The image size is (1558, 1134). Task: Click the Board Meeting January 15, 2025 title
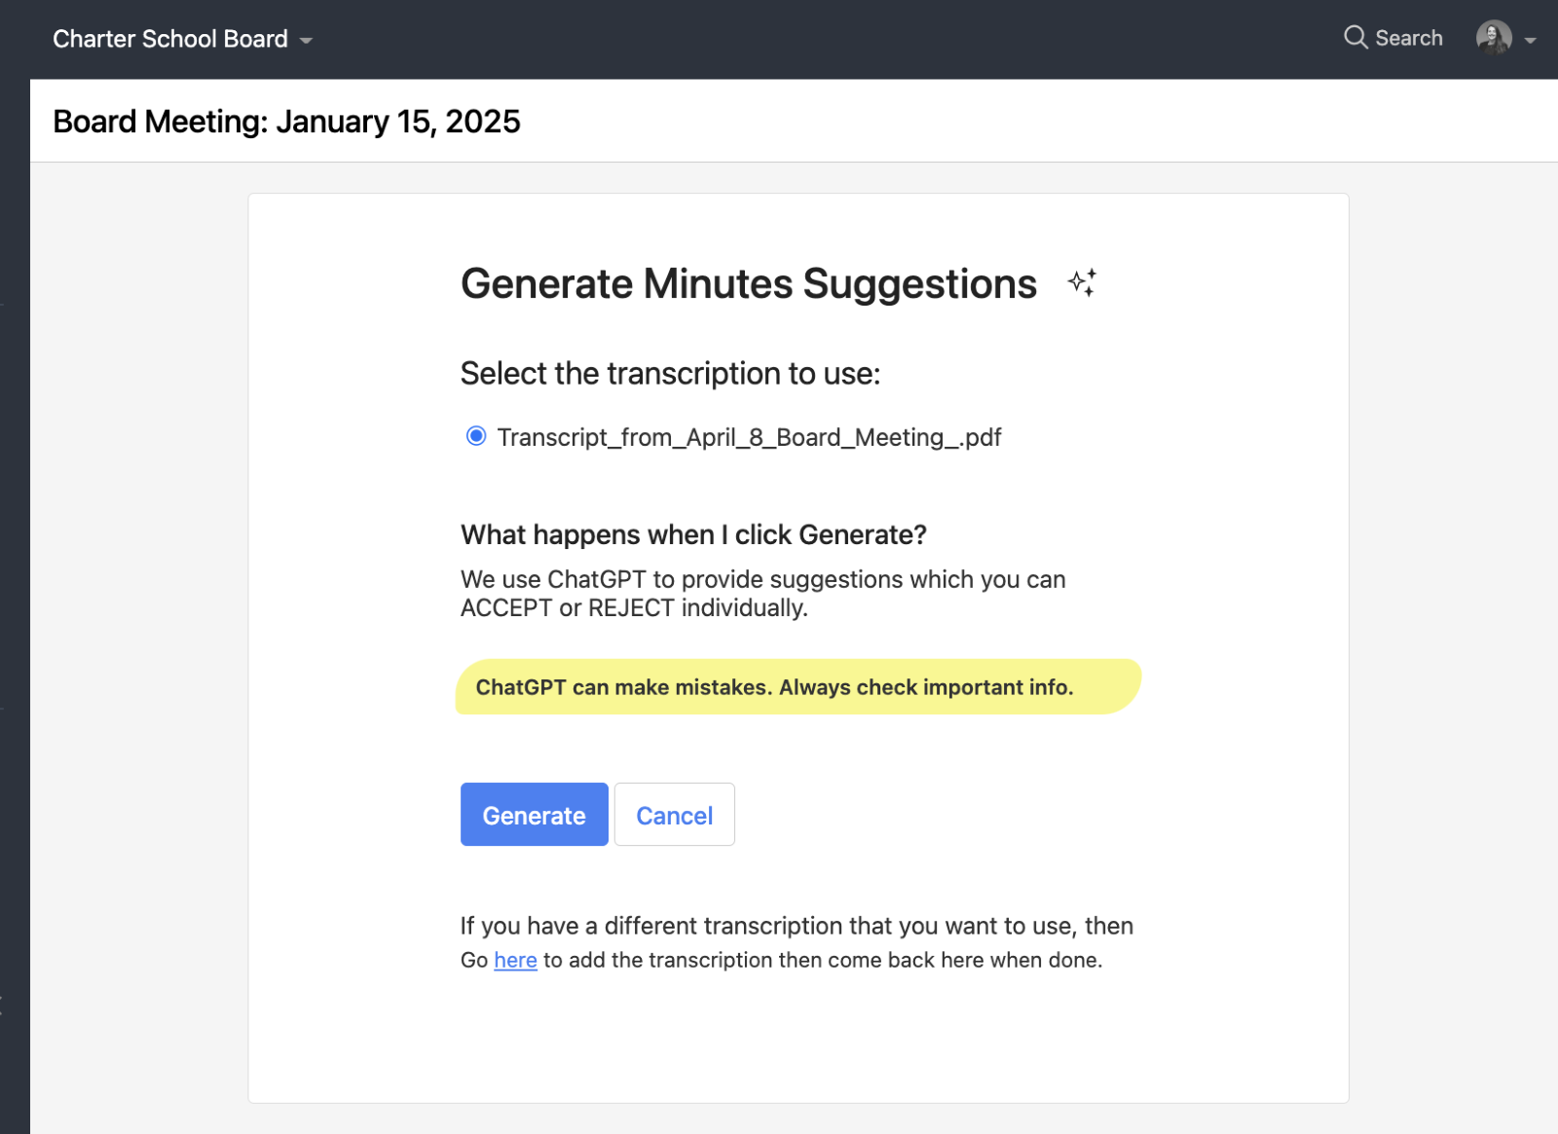click(x=286, y=122)
